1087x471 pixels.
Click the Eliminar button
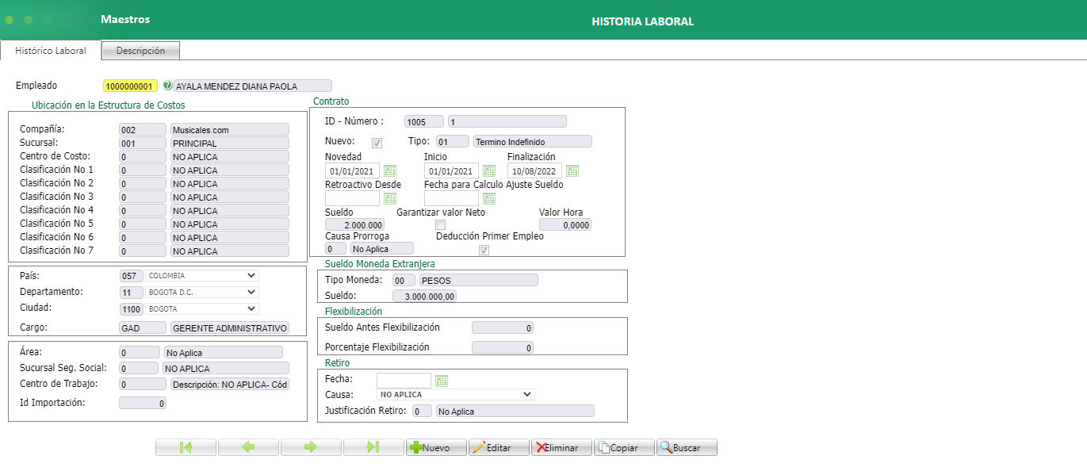pos(561,447)
